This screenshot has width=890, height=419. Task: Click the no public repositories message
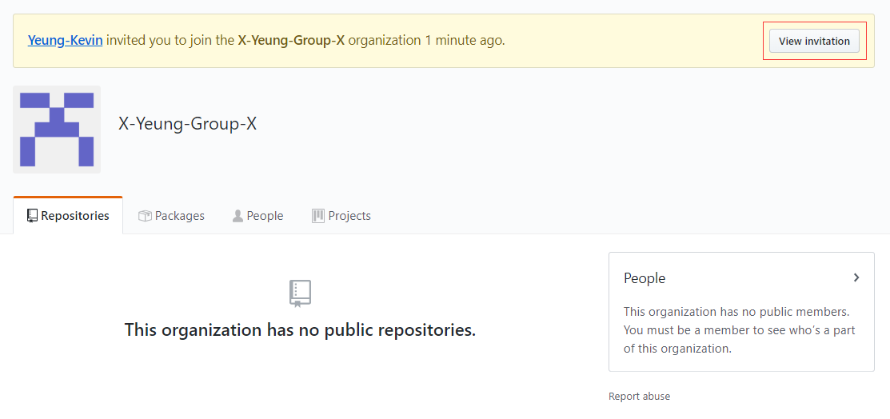[x=300, y=329]
